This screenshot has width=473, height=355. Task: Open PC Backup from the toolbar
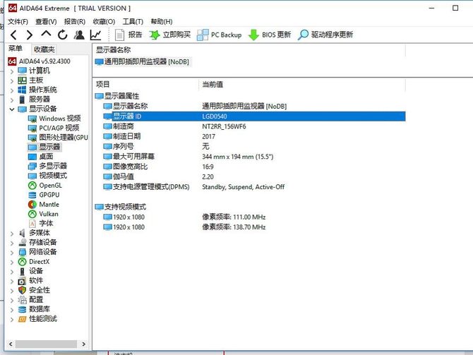[220, 35]
